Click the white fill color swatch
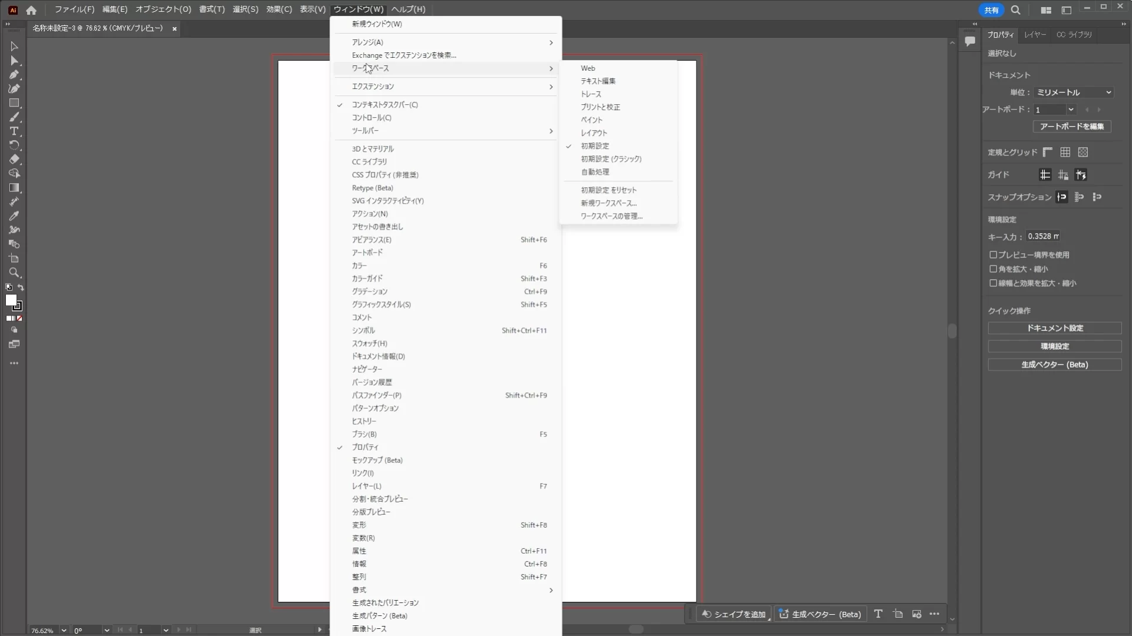This screenshot has width=1132, height=636. pyautogui.click(x=11, y=300)
